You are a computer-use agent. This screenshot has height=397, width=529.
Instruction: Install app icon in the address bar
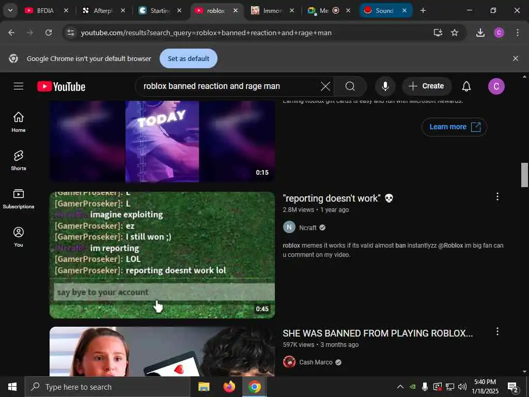click(x=438, y=33)
